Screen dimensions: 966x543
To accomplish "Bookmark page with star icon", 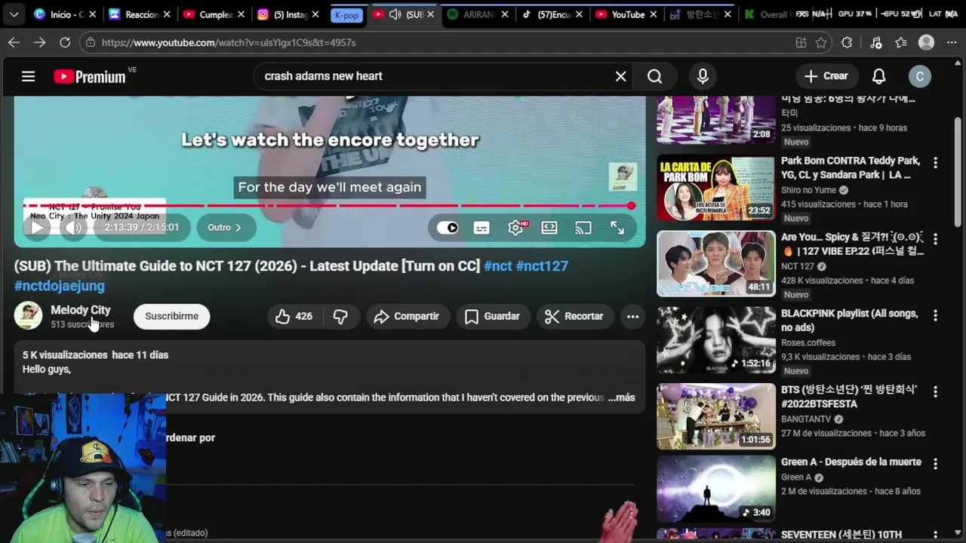I will point(821,42).
